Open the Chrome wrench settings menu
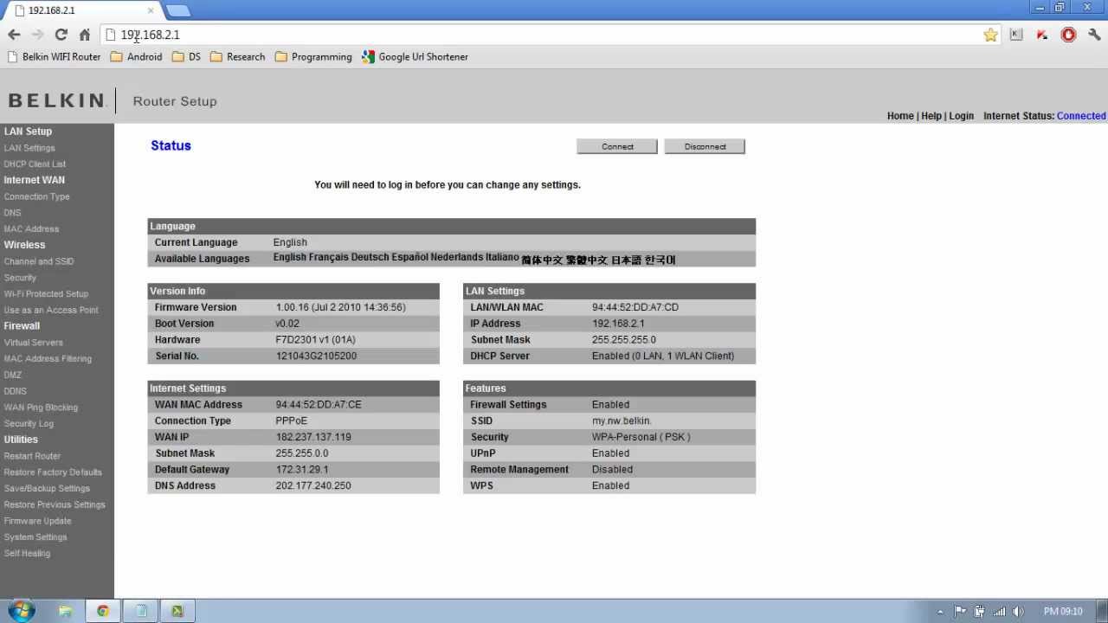This screenshot has width=1108, height=623. [1094, 35]
